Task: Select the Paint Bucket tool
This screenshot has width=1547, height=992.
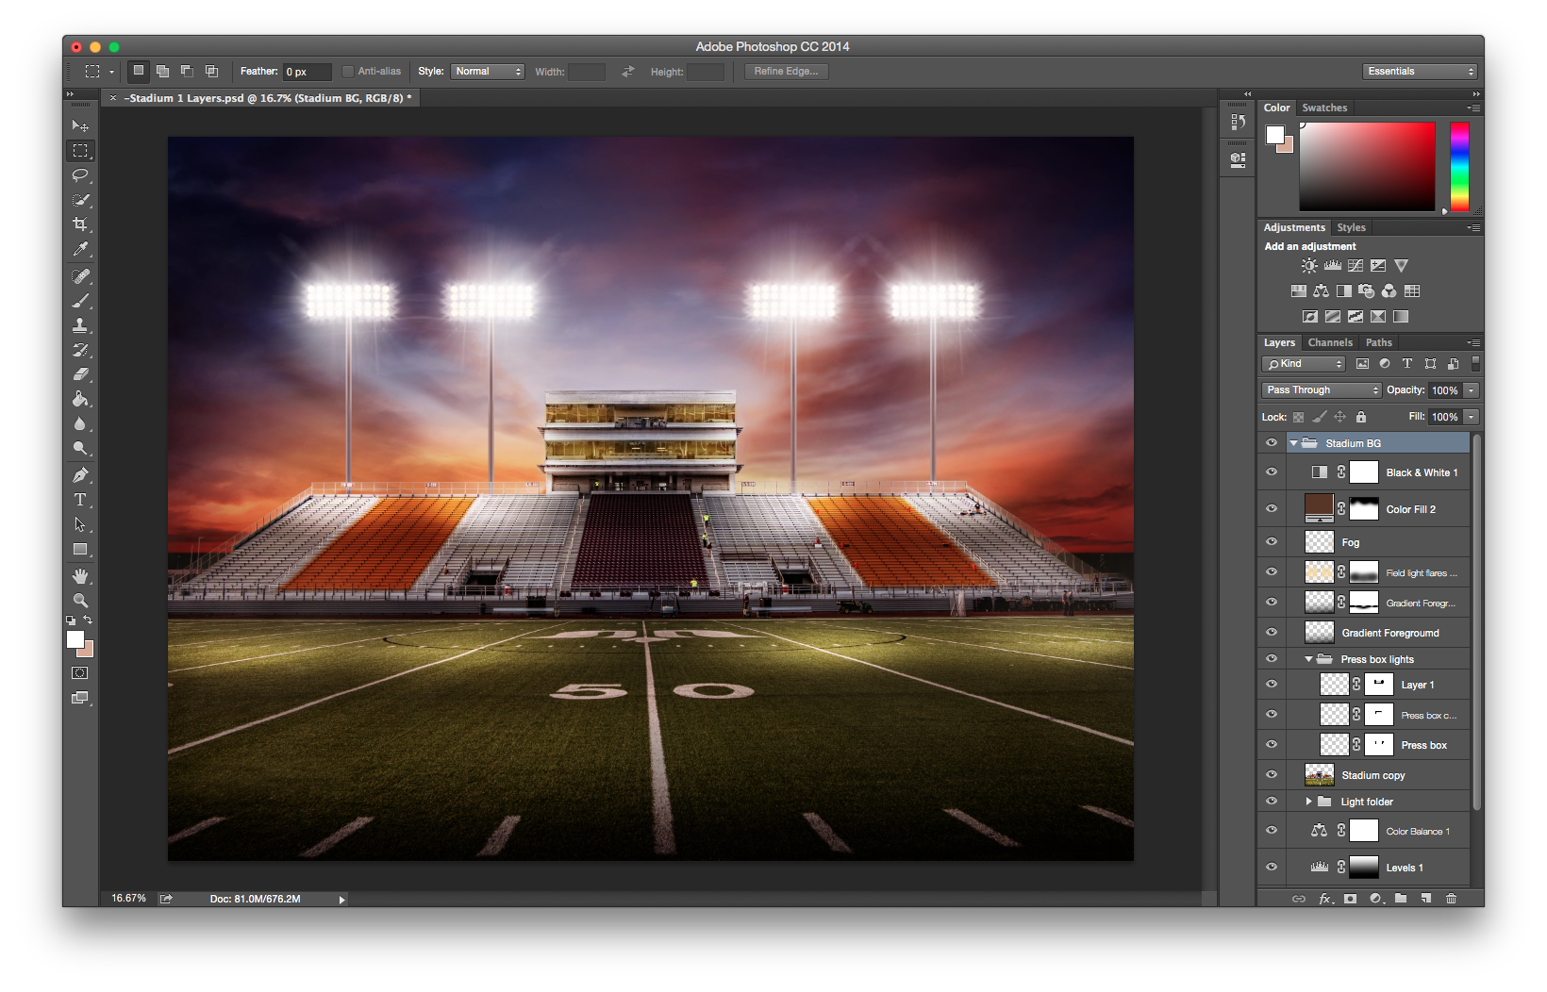Action: 80,399
